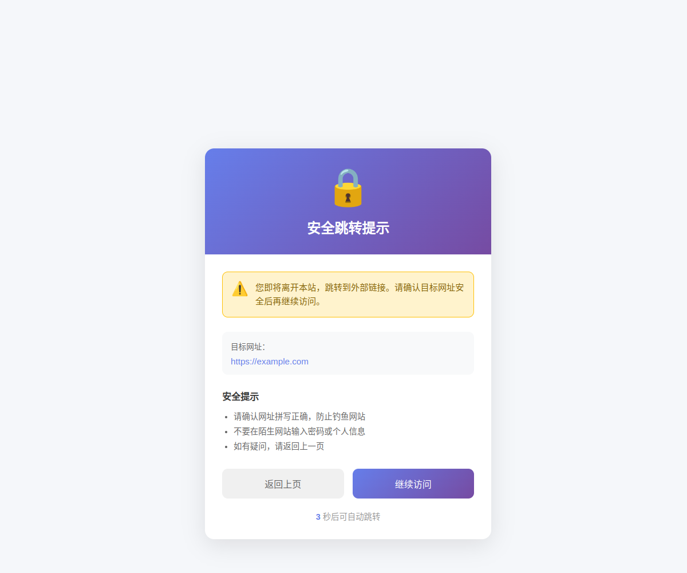687x573 pixels.
Task: Click the padlock icon in the header
Action: (x=348, y=187)
